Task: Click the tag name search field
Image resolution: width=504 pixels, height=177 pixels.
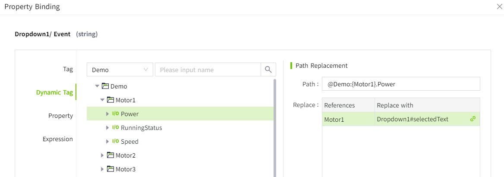Action: pyautogui.click(x=208, y=70)
